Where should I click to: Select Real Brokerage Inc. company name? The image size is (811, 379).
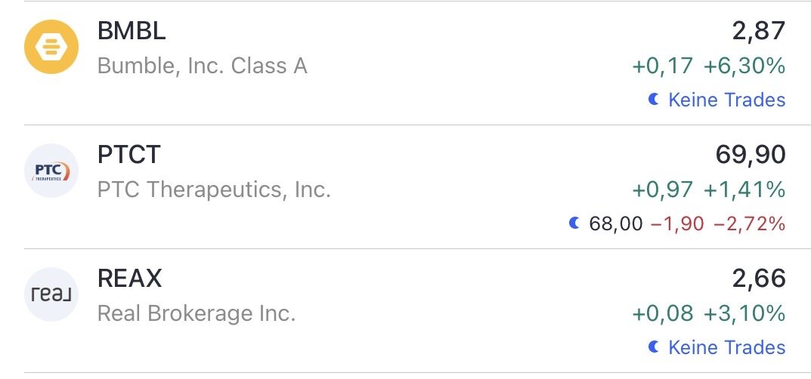click(197, 313)
